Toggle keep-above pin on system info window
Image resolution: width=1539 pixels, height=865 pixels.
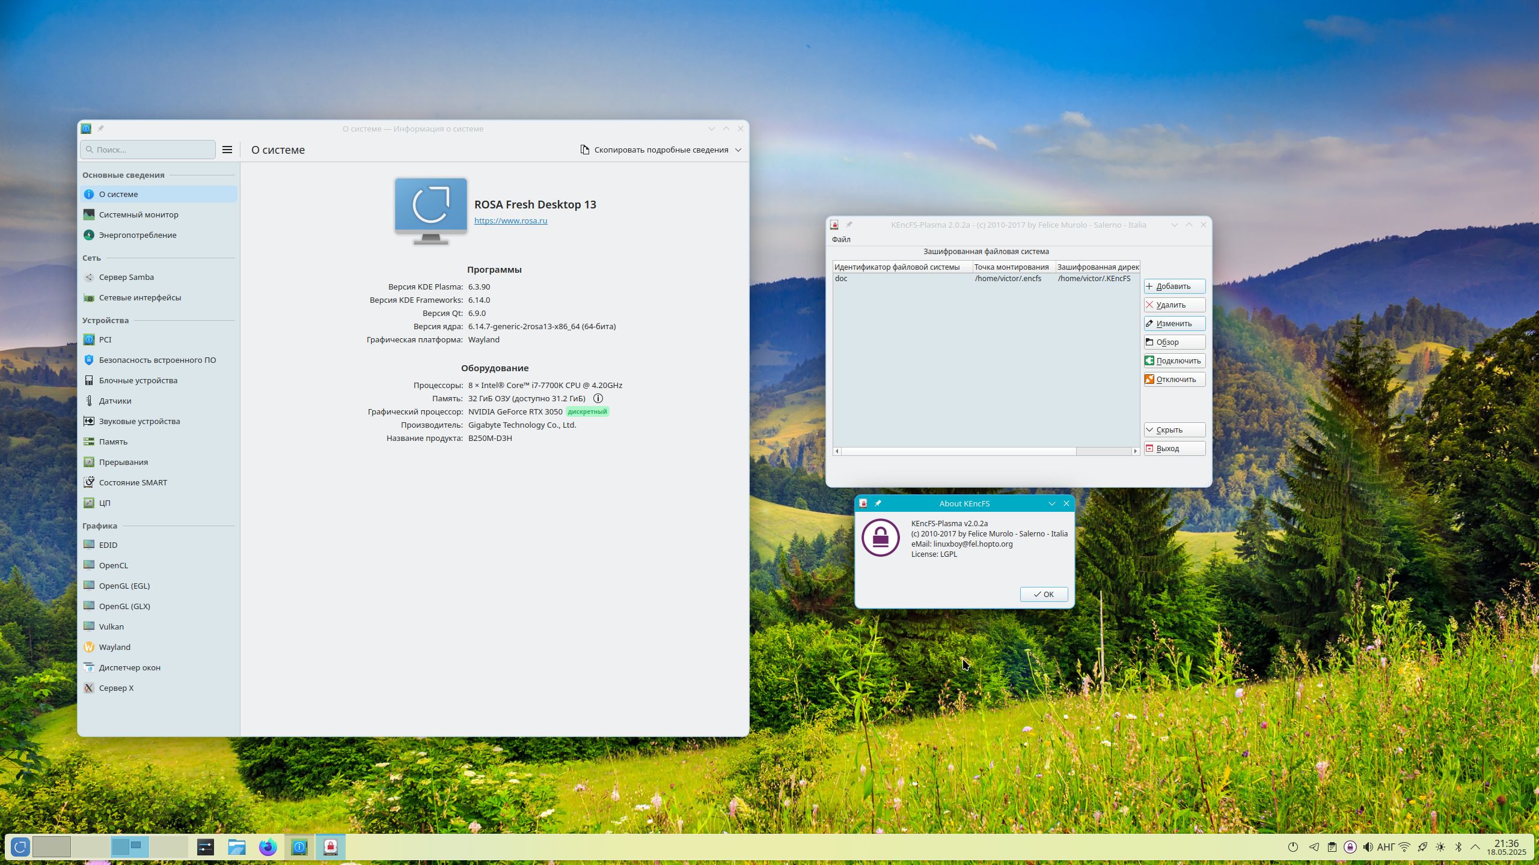tap(100, 129)
